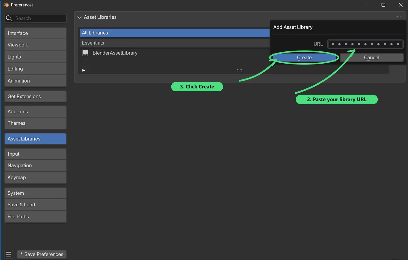This screenshot has height=260, width=408.
Task: Cancel the Add Asset Library dialog
Action: click(x=372, y=57)
